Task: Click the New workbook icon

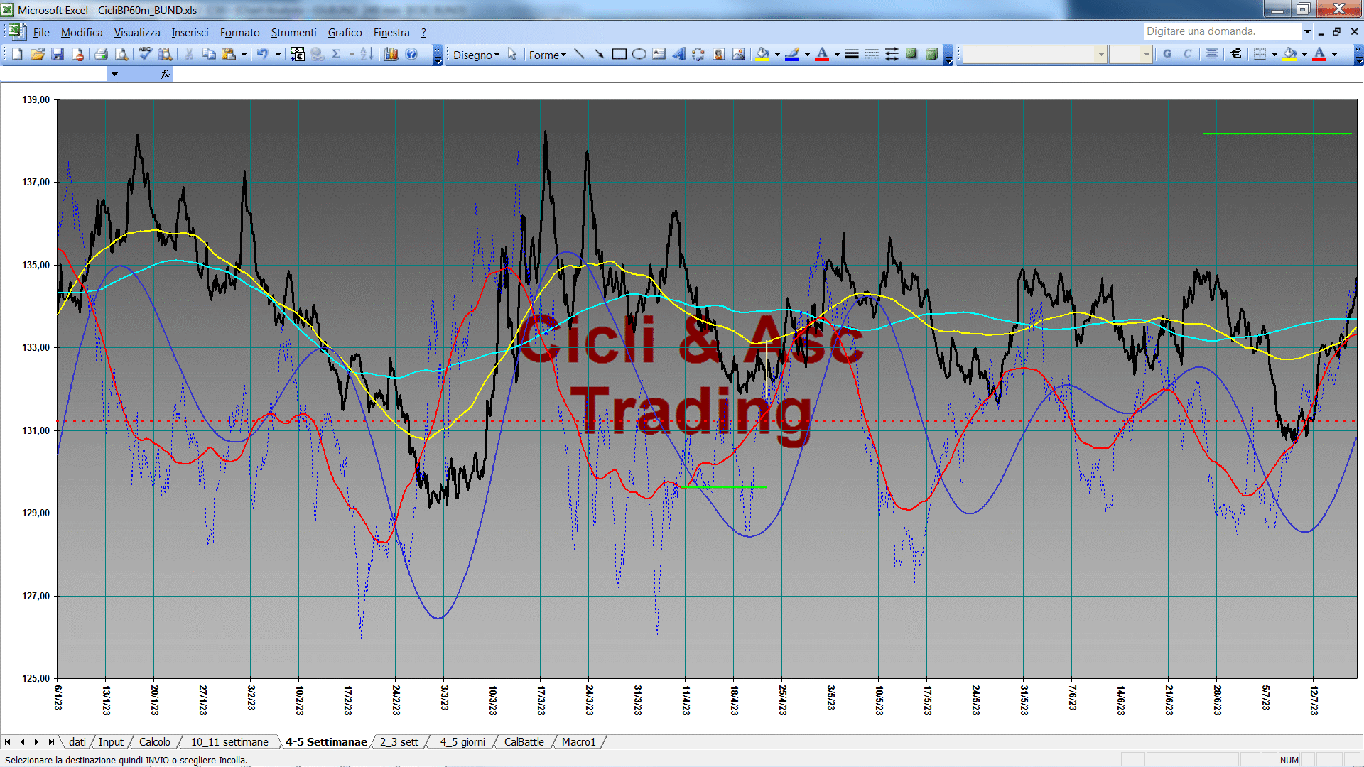Action: pyautogui.click(x=18, y=54)
